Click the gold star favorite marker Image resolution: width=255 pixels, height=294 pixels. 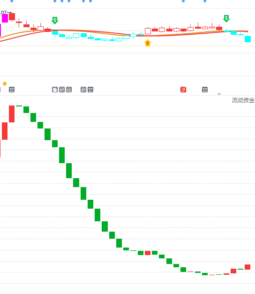[5, 83]
